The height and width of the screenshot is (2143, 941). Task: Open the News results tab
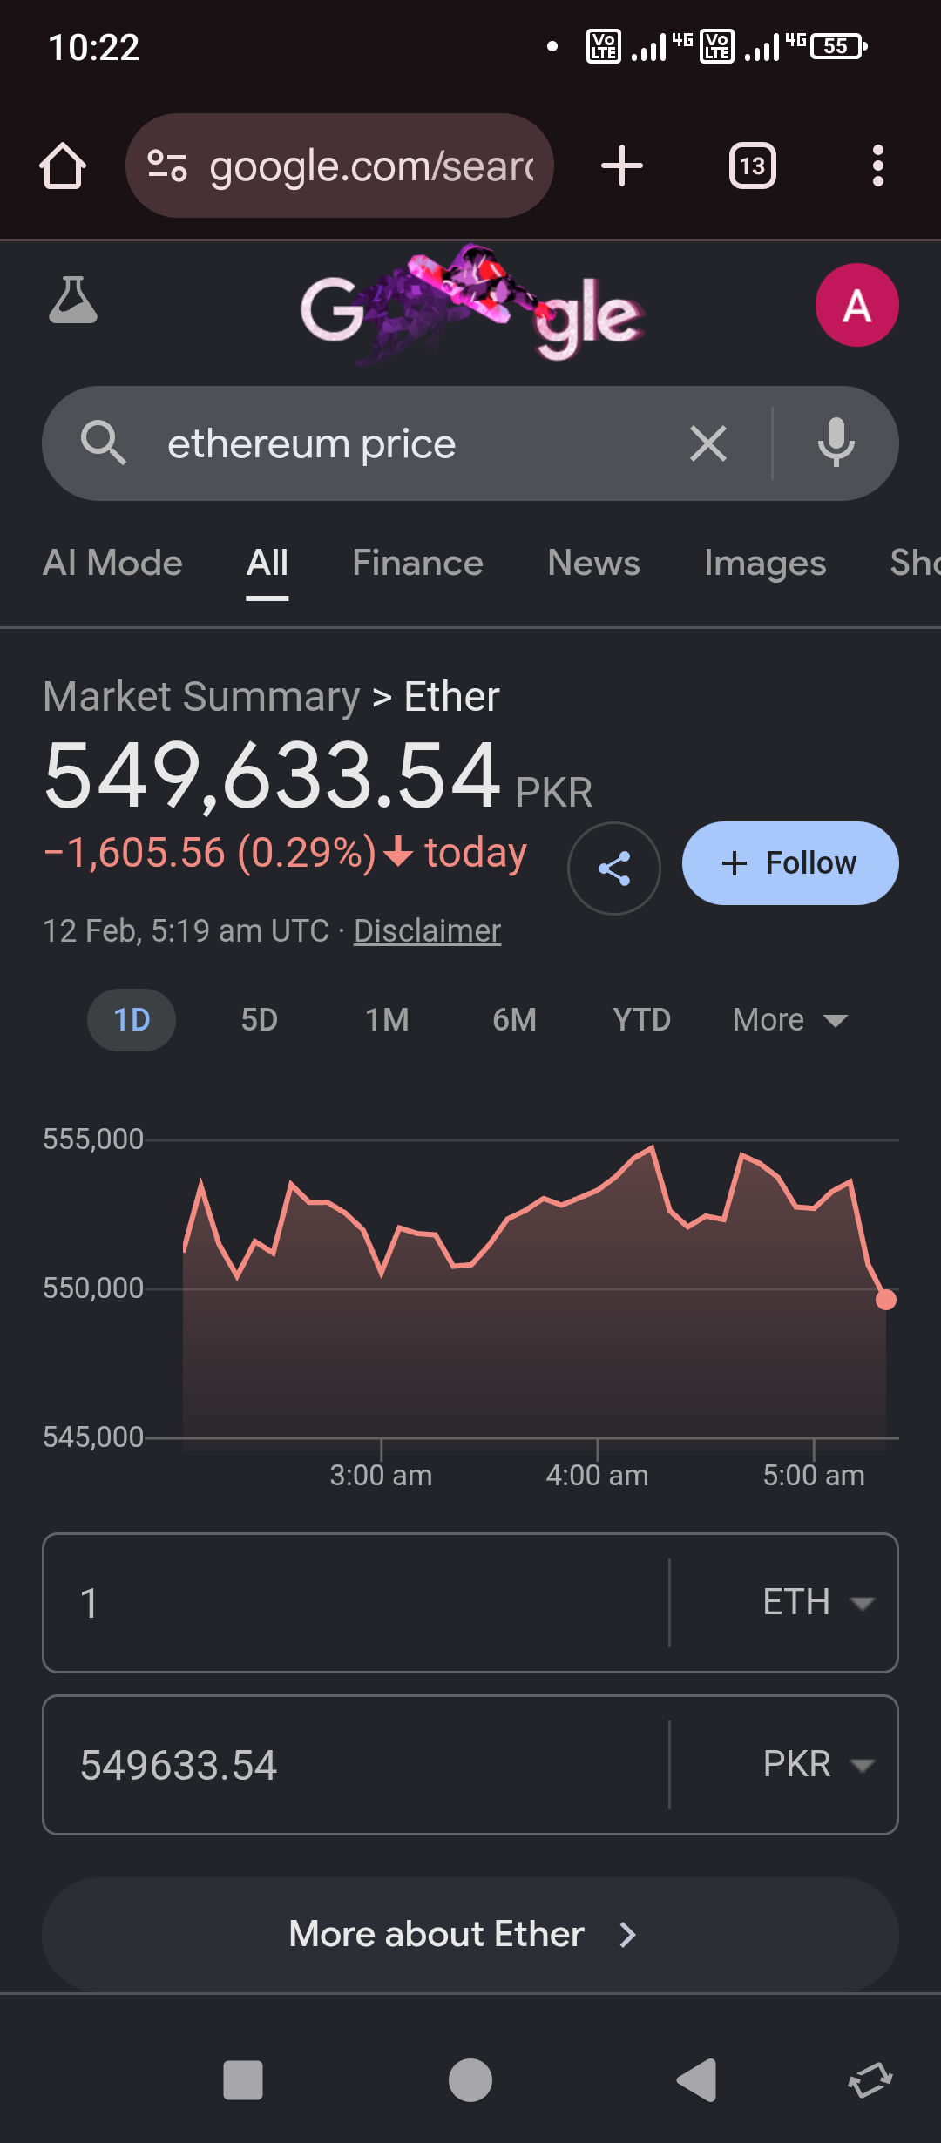(x=593, y=564)
